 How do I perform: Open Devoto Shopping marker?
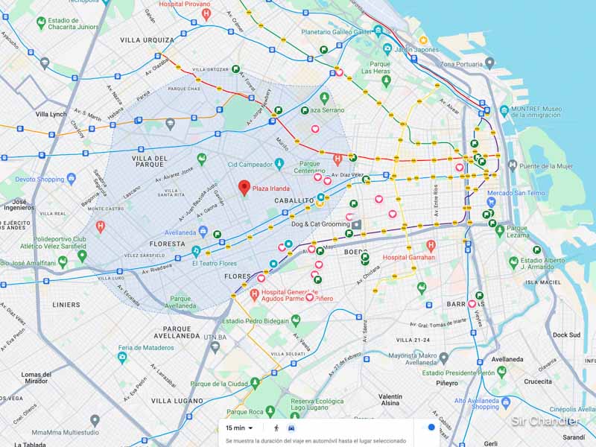71,179
